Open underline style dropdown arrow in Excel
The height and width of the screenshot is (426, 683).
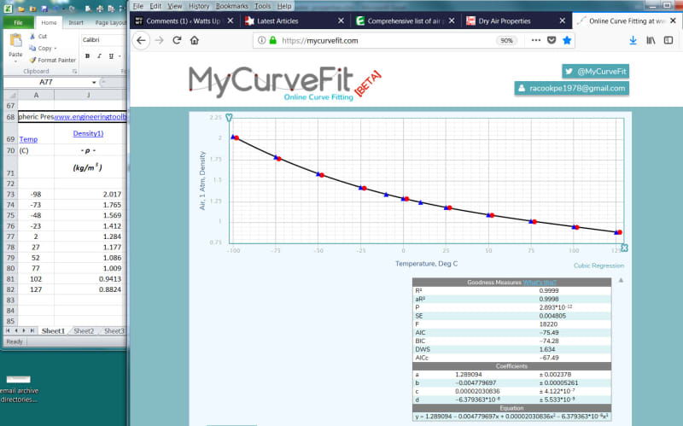point(120,55)
